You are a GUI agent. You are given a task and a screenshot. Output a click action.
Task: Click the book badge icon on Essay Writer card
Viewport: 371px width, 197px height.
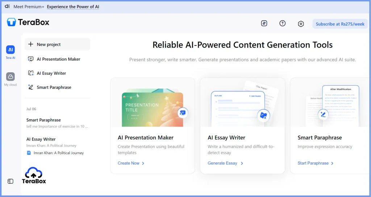(x=263, y=115)
